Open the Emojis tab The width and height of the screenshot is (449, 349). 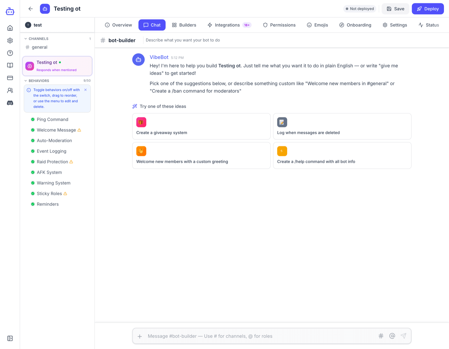coord(317,25)
